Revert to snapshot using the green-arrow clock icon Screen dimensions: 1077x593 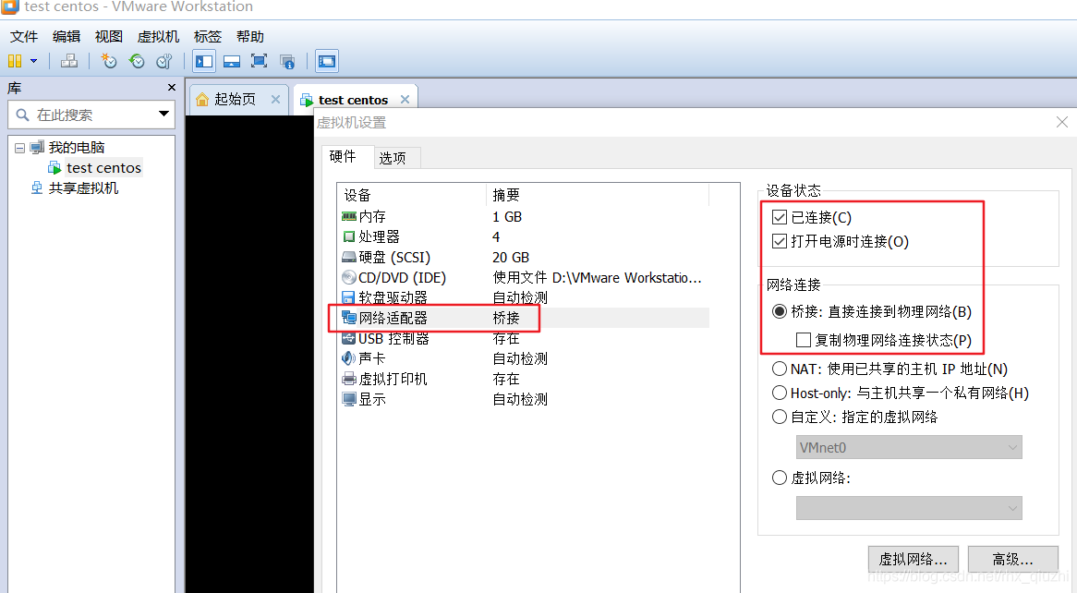137,61
